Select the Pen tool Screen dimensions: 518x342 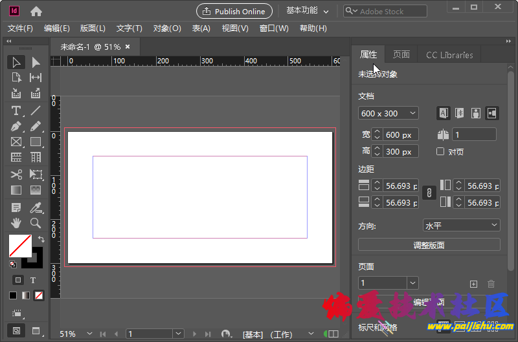point(16,126)
